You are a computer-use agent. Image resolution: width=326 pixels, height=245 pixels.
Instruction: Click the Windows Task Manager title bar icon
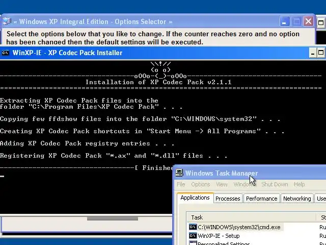coord(179,173)
